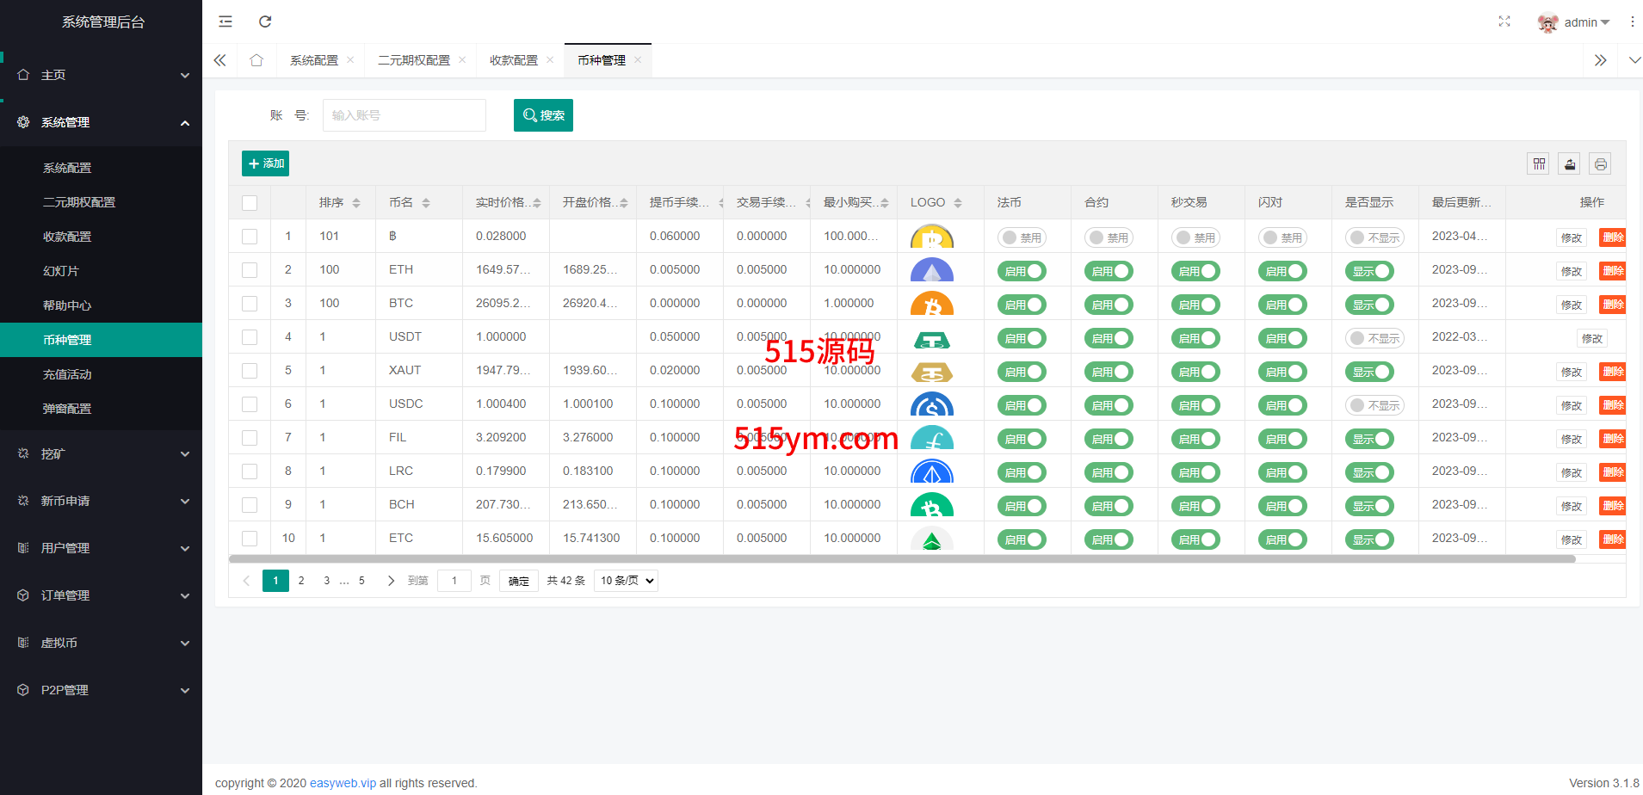Viewport: 1643px width, 795px height.
Task: Collapse the sidebar with the menu icon
Action: (x=225, y=22)
